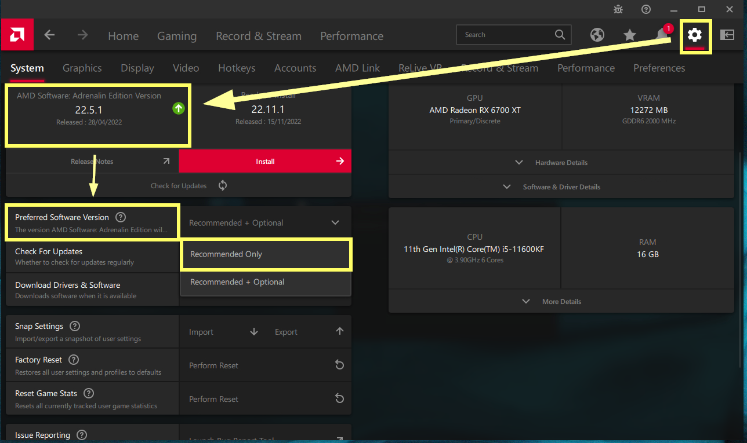Click the Export up arrow icon

pyautogui.click(x=340, y=331)
